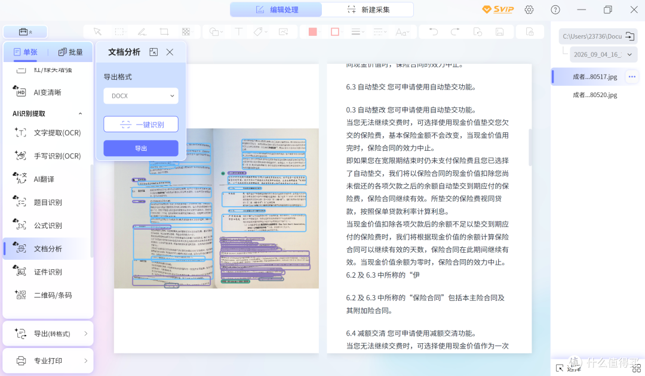
Task: Click the restore original page icon
Action: (x=478, y=32)
